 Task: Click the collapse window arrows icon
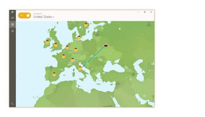click(x=12, y=104)
